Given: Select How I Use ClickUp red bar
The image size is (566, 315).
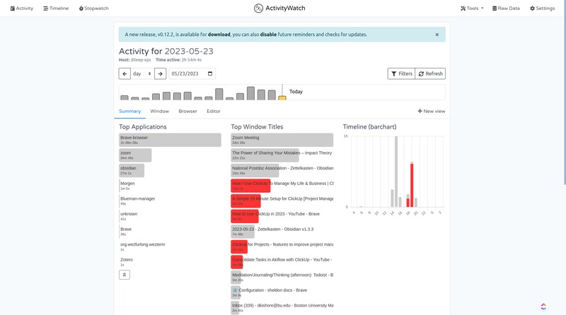Looking at the screenshot, I should 250,186.
